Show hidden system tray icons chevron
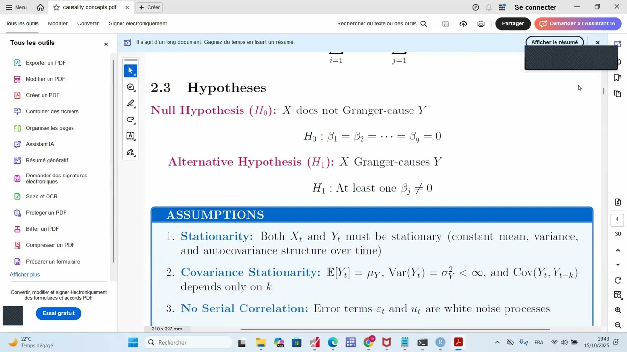This screenshot has width=627, height=352. [x=497, y=342]
